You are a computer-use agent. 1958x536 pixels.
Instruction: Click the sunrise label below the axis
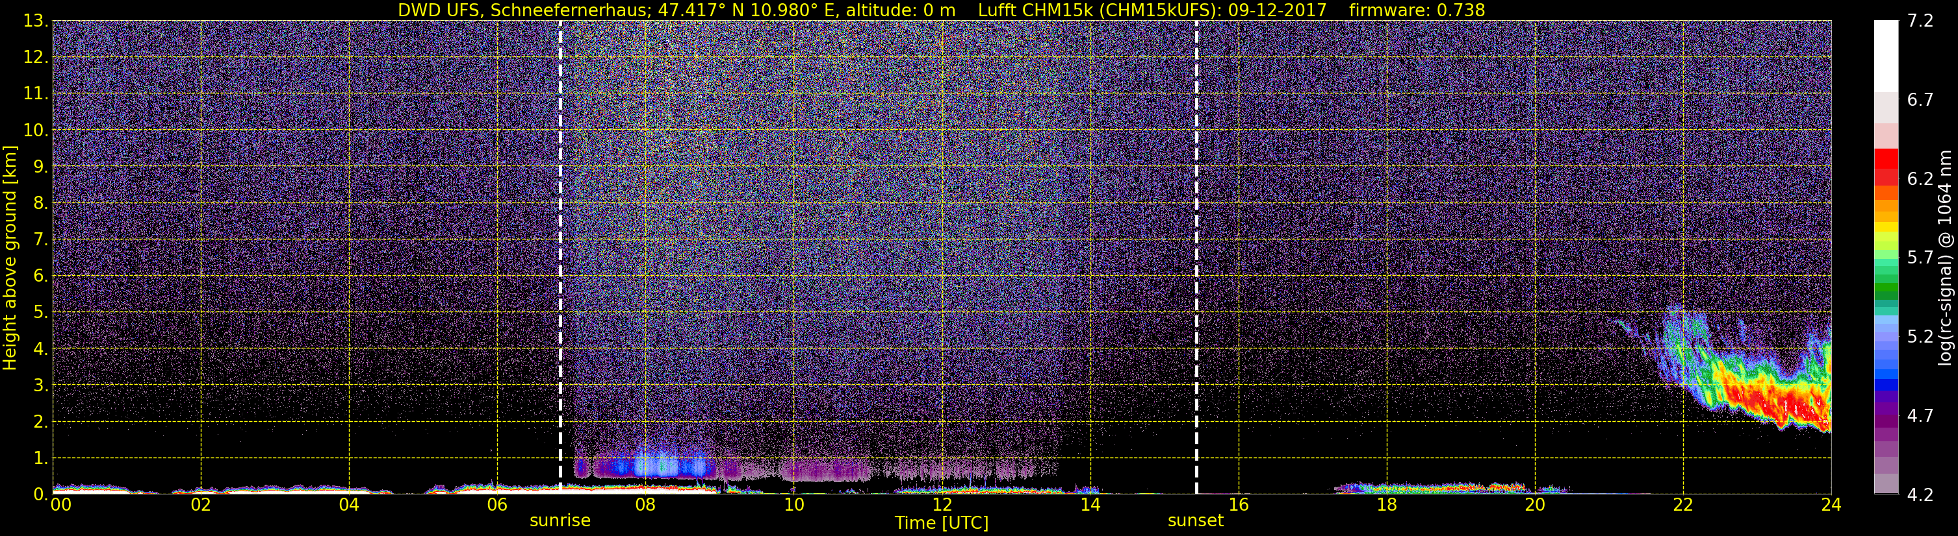[x=560, y=521]
